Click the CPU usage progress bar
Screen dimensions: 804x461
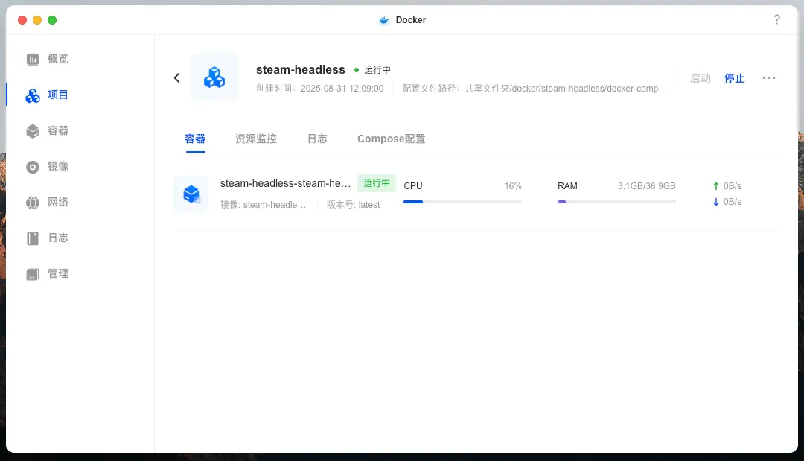point(462,200)
